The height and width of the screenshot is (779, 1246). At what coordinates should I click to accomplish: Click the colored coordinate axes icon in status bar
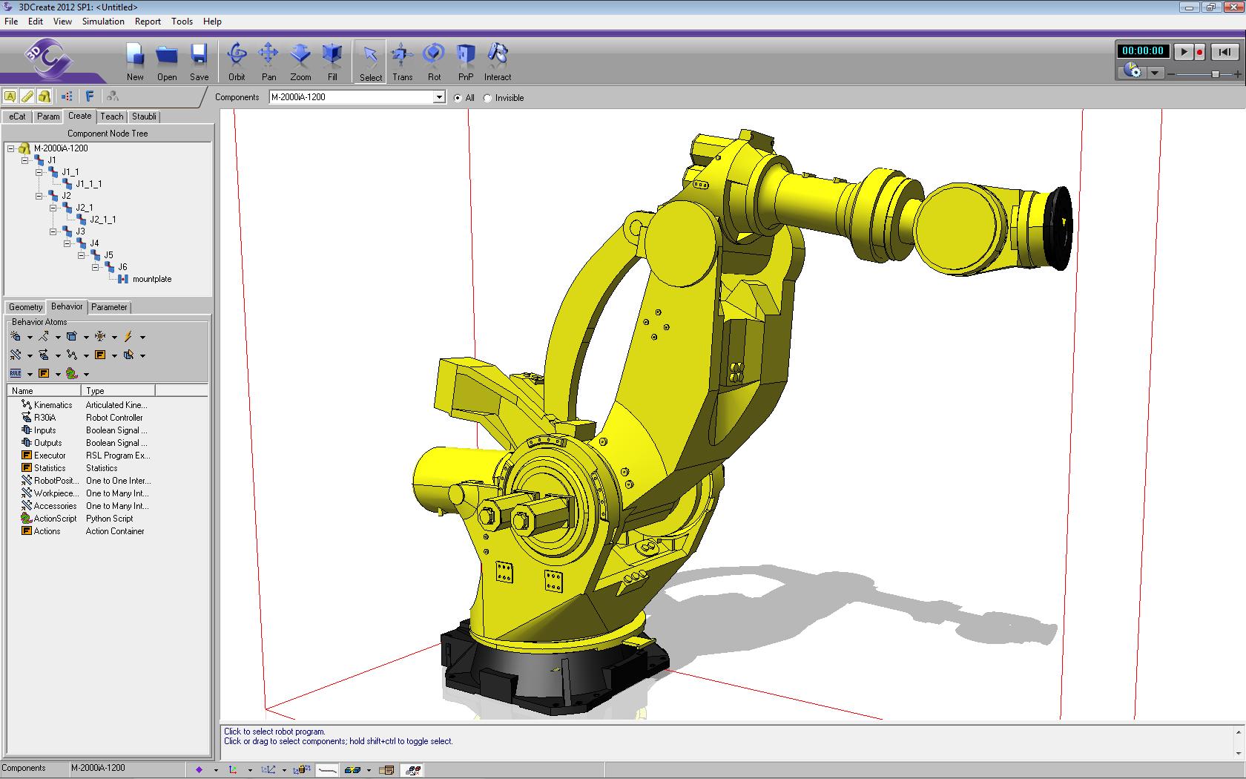point(233,770)
